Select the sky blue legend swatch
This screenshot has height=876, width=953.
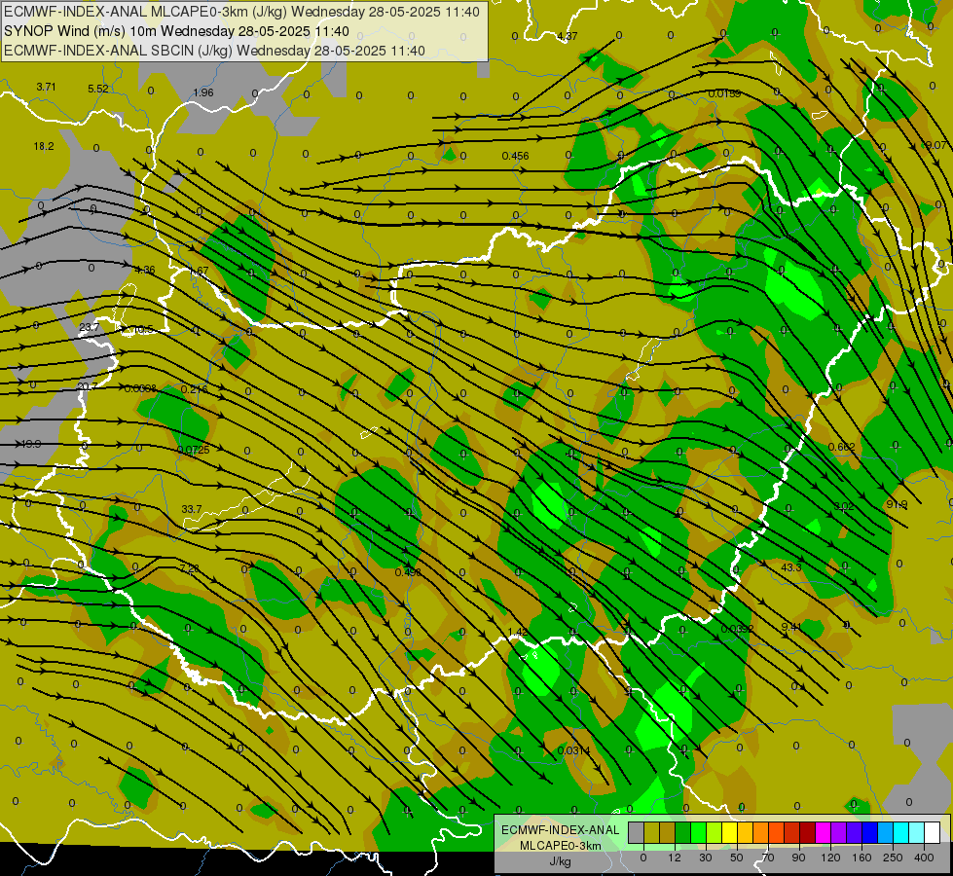(x=886, y=832)
